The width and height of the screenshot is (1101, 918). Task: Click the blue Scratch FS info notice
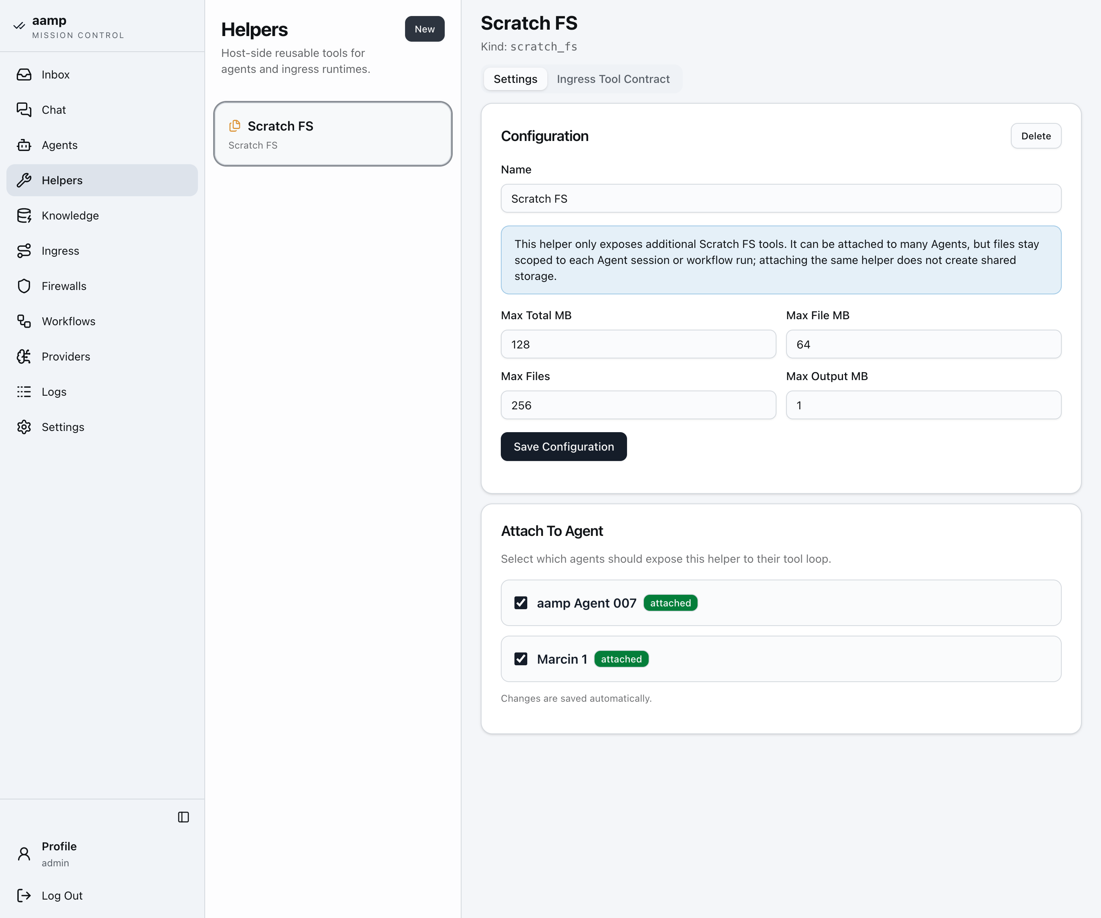pos(780,260)
